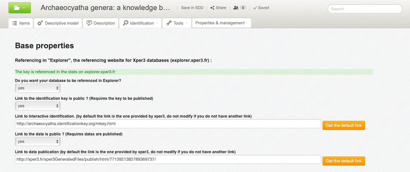Image resolution: width=410 pixels, height=172 pixels.
Task: Click the interactive identification link field
Action: pos(168,124)
